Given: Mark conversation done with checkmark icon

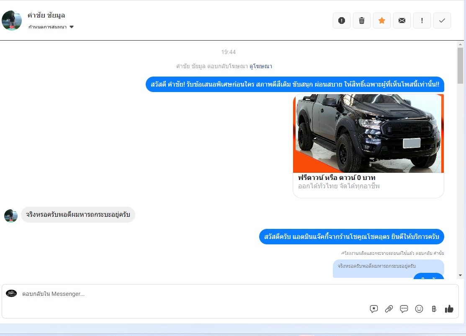Looking at the screenshot, I should (x=442, y=21).
